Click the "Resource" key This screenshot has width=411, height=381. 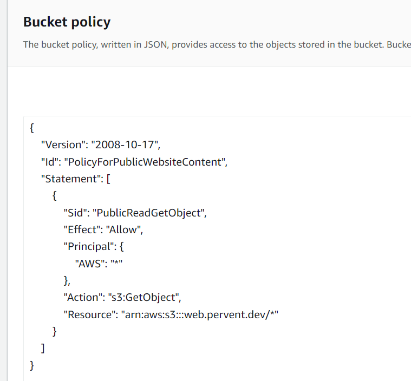87,314
